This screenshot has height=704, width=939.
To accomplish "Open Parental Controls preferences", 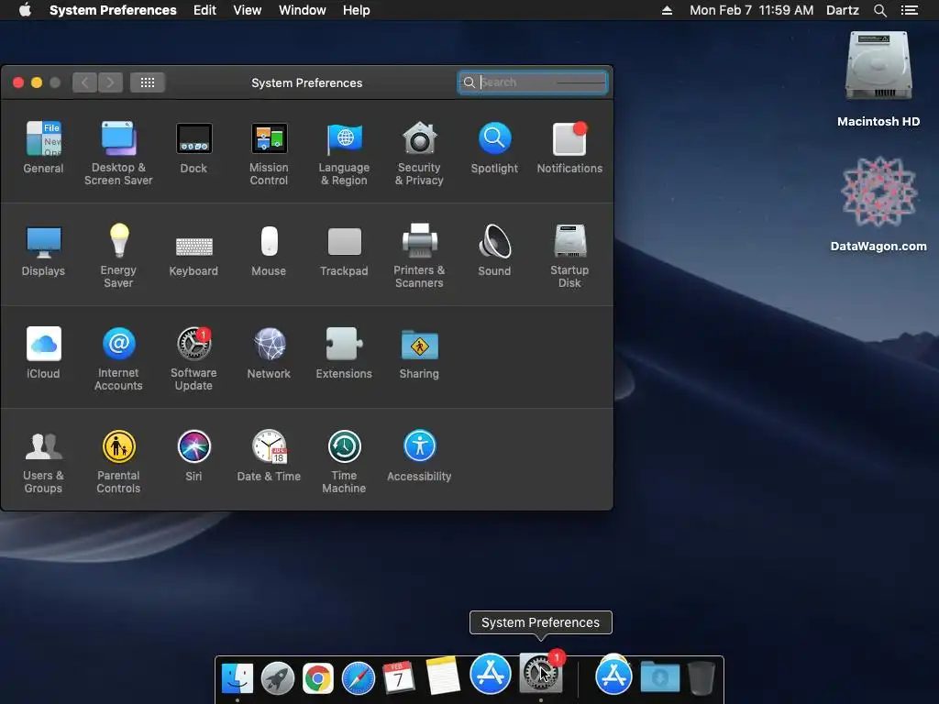I will click(118, 461).
